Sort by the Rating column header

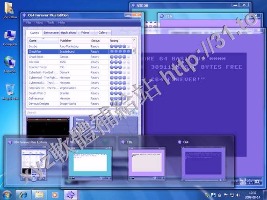[120, 41]
